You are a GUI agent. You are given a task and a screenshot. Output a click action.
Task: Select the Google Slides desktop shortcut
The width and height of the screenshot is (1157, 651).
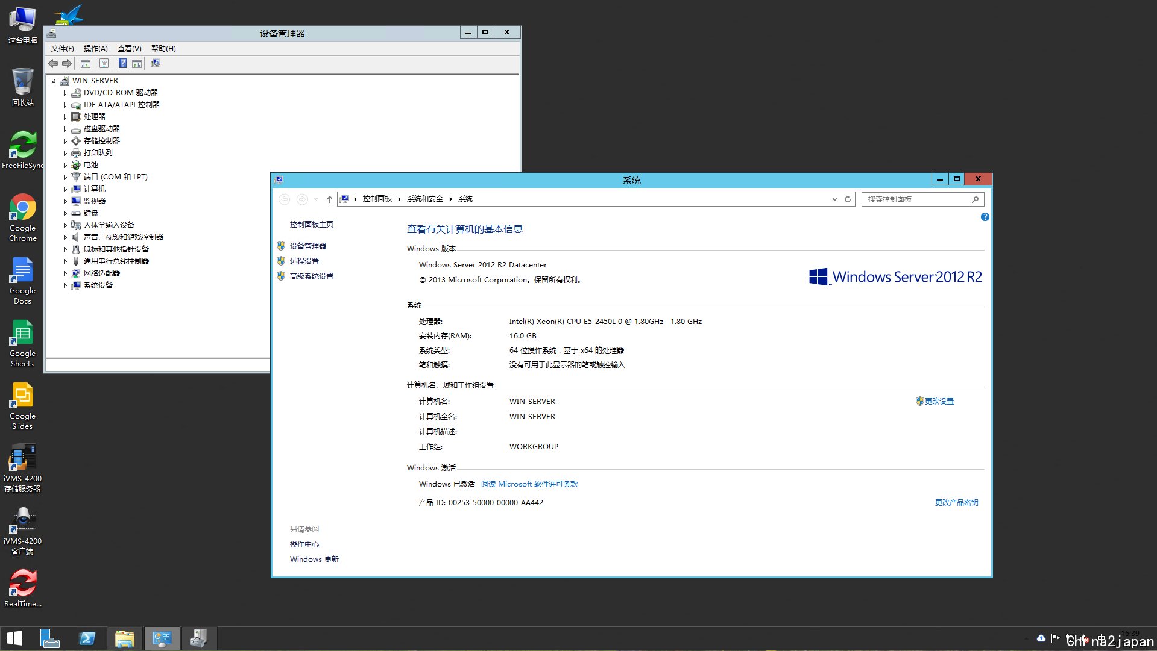(x=22, y=406)
